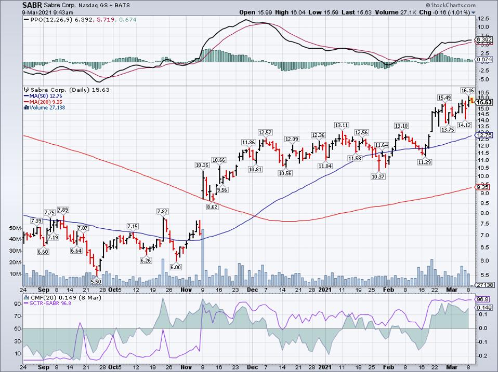This screenshot has height=372, width=498.
Task: Click the 8.62 low price label
Action: 212,207
